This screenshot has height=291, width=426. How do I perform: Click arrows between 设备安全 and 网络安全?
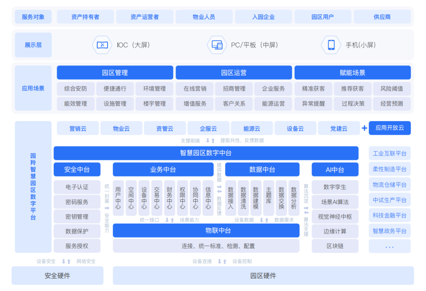65,261
